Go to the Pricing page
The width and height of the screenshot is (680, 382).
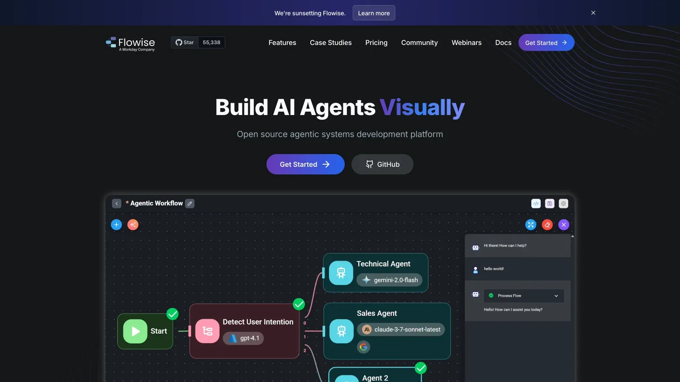coord(377,42)
